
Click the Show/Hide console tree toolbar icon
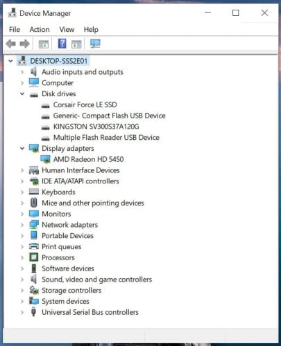click(43, 44)
